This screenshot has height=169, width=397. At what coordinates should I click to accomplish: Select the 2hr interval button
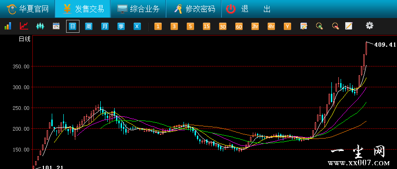(255, 26)
